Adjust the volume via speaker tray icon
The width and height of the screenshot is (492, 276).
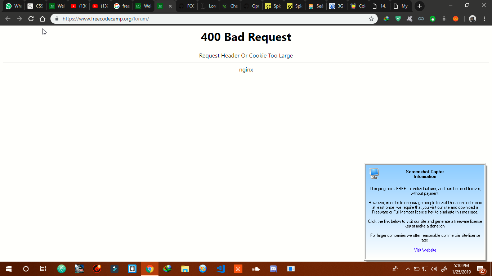(433, 269)
